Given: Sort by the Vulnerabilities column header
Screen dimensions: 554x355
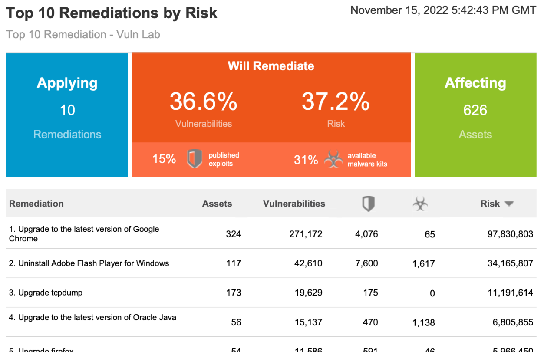Looking at the screenshot, I should [294, 204].
